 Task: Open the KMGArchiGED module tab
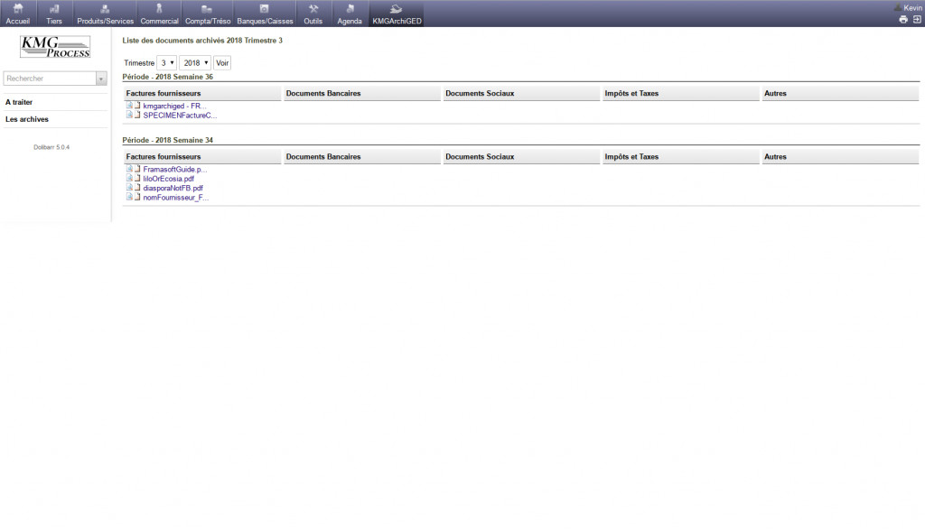pos(397,14)
